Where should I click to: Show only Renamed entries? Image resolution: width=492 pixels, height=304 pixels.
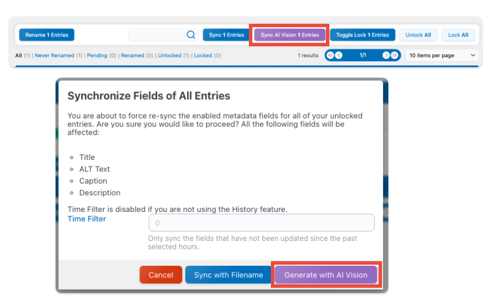tap(133, 56)
